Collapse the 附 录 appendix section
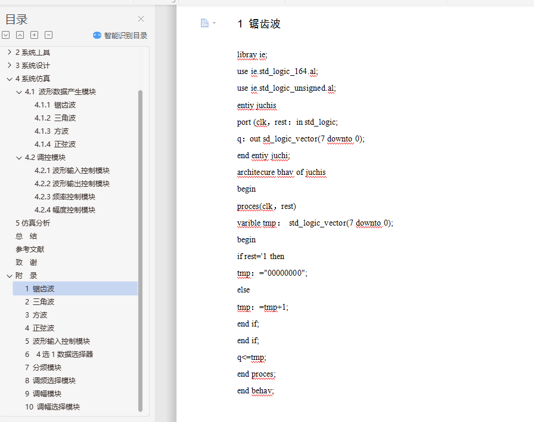The image size is (534, 422). point(10,276)
